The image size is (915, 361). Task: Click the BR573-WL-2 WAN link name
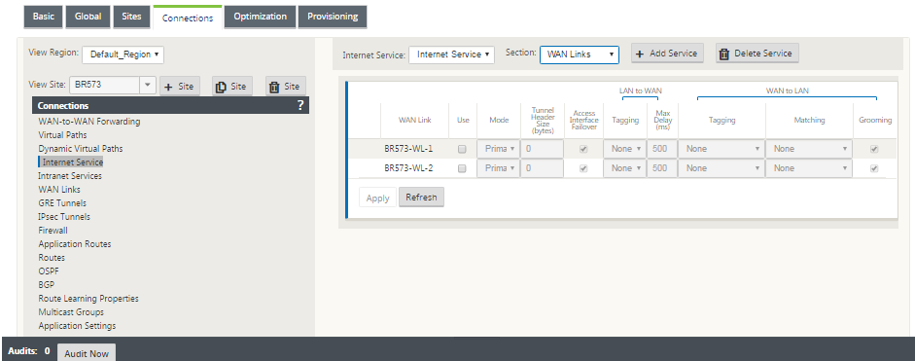(x=408, y=168)
